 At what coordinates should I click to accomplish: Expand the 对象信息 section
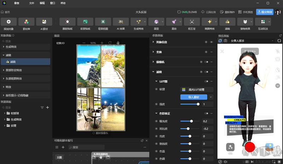coord(153,42)
